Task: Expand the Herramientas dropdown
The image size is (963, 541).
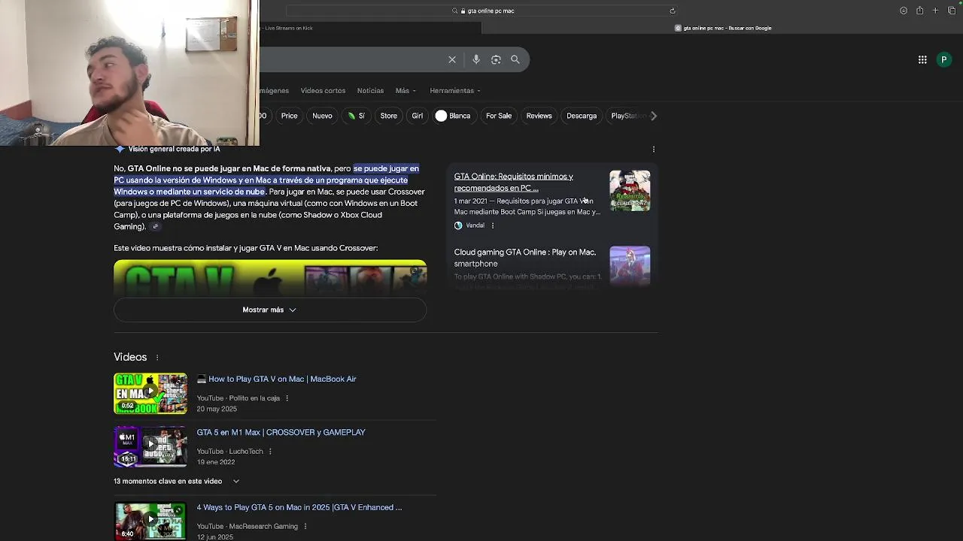Action: coord(455,91)
